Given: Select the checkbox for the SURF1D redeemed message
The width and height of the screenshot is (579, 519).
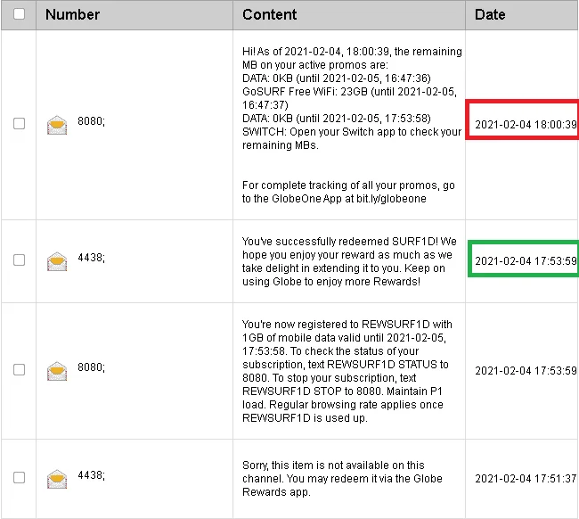Looking at the screenshot, I should 19,259.
